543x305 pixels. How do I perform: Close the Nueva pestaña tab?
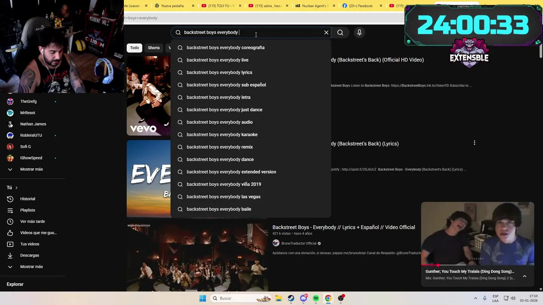[193, 6]
